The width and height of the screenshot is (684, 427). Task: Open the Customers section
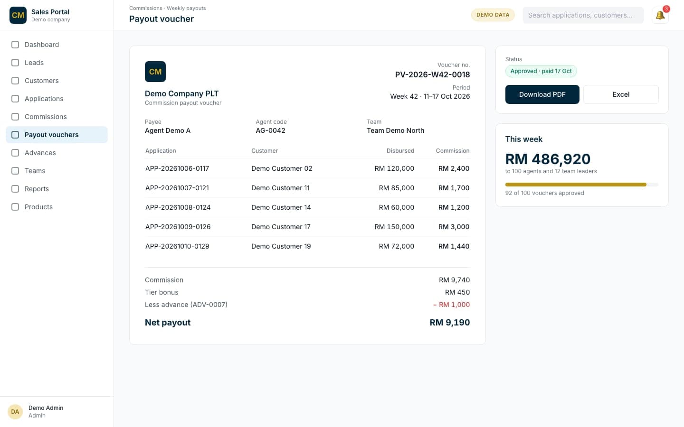57,81
